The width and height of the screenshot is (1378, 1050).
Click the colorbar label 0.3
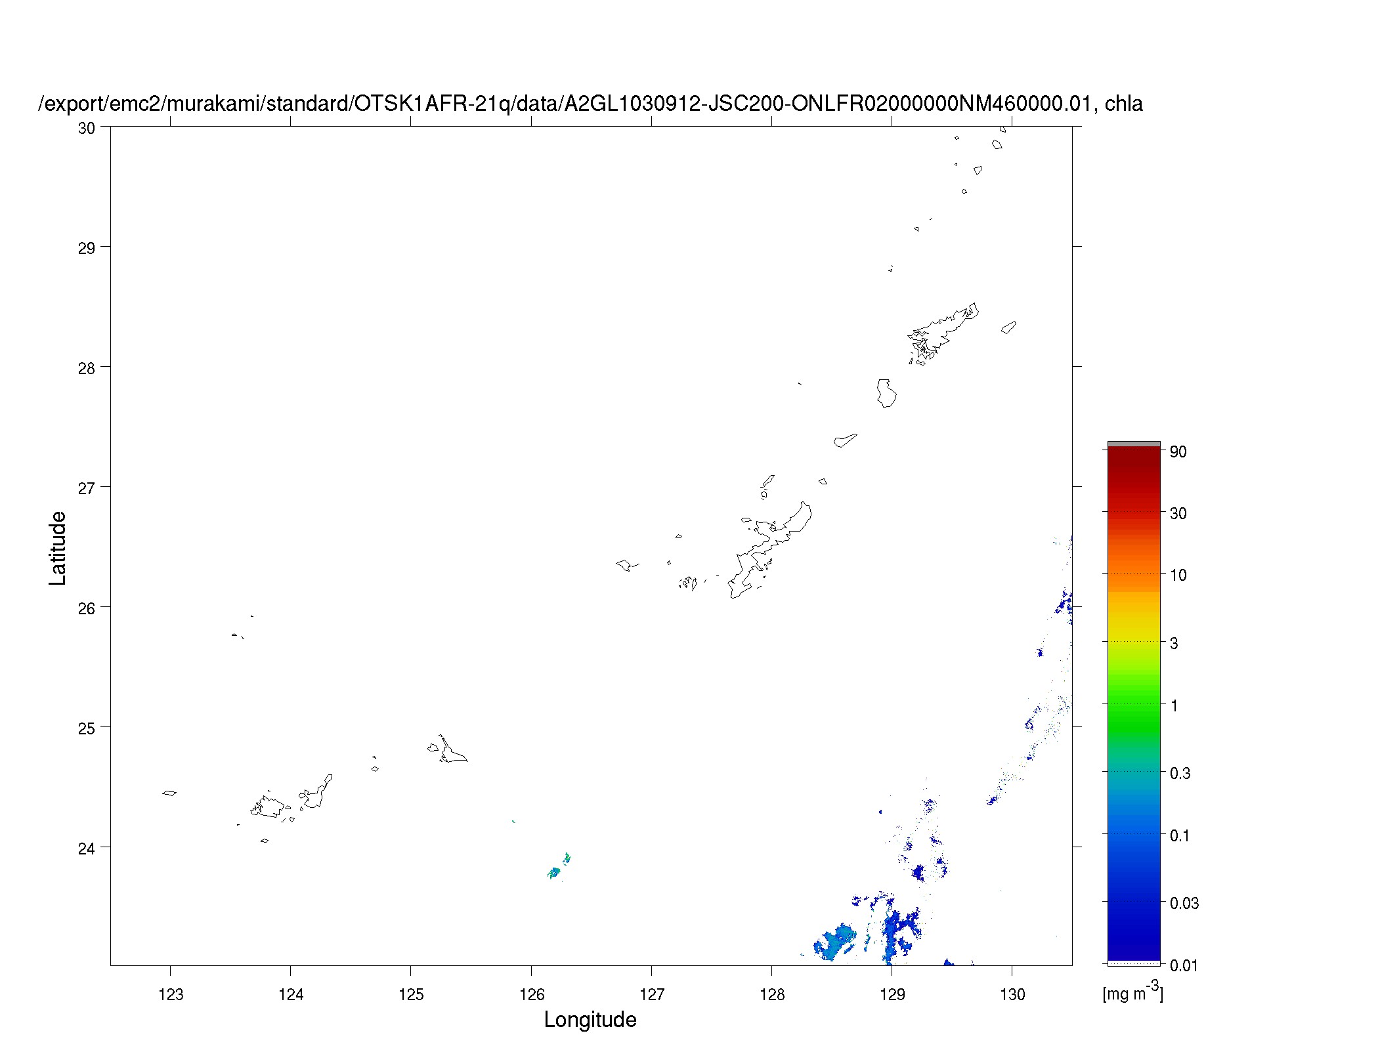click(1180, 774)
